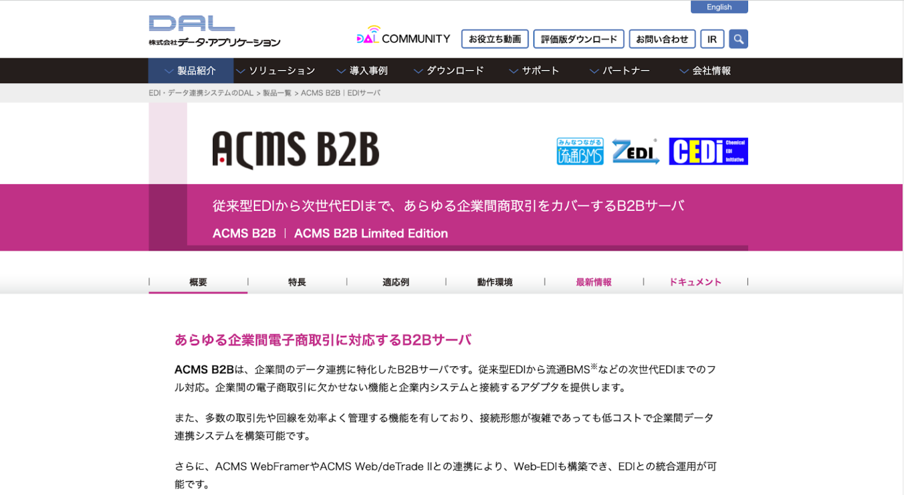Select the 動作環境 tab

(x=494, y=282)
